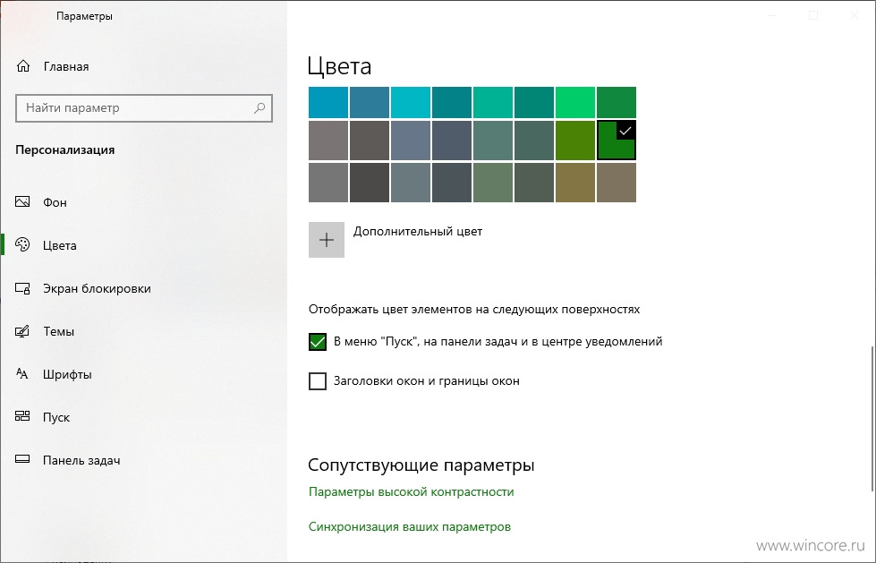Select the olive green swatch
Image resolution: width=876 pixels, height=563 pixels.
574,141
